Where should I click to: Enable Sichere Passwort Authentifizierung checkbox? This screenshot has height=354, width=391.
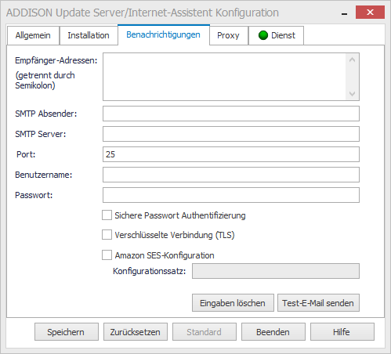coord(107,215)
